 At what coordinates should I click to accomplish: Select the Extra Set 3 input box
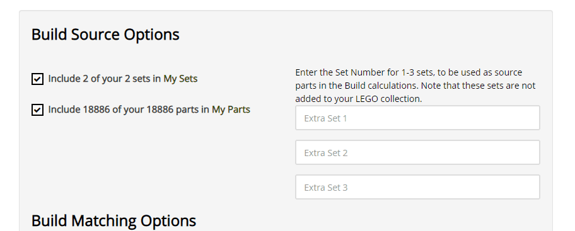[x=417, y=187]
